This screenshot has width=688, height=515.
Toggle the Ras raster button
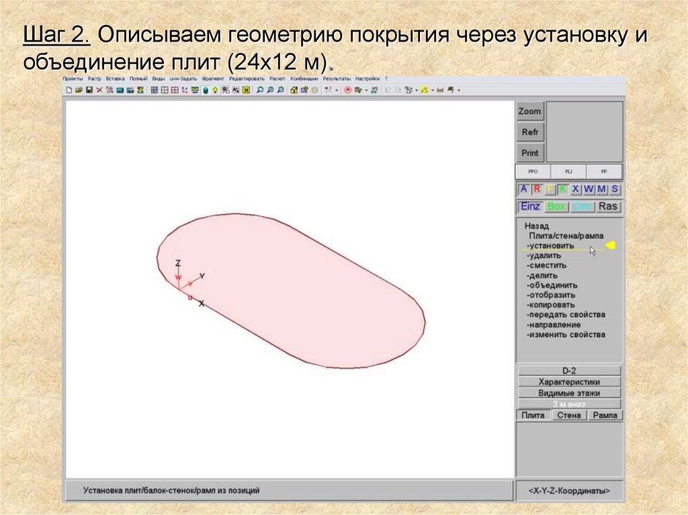[607, 207]
